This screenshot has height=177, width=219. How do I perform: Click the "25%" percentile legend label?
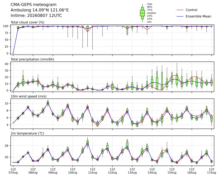[x=150, y=16]
